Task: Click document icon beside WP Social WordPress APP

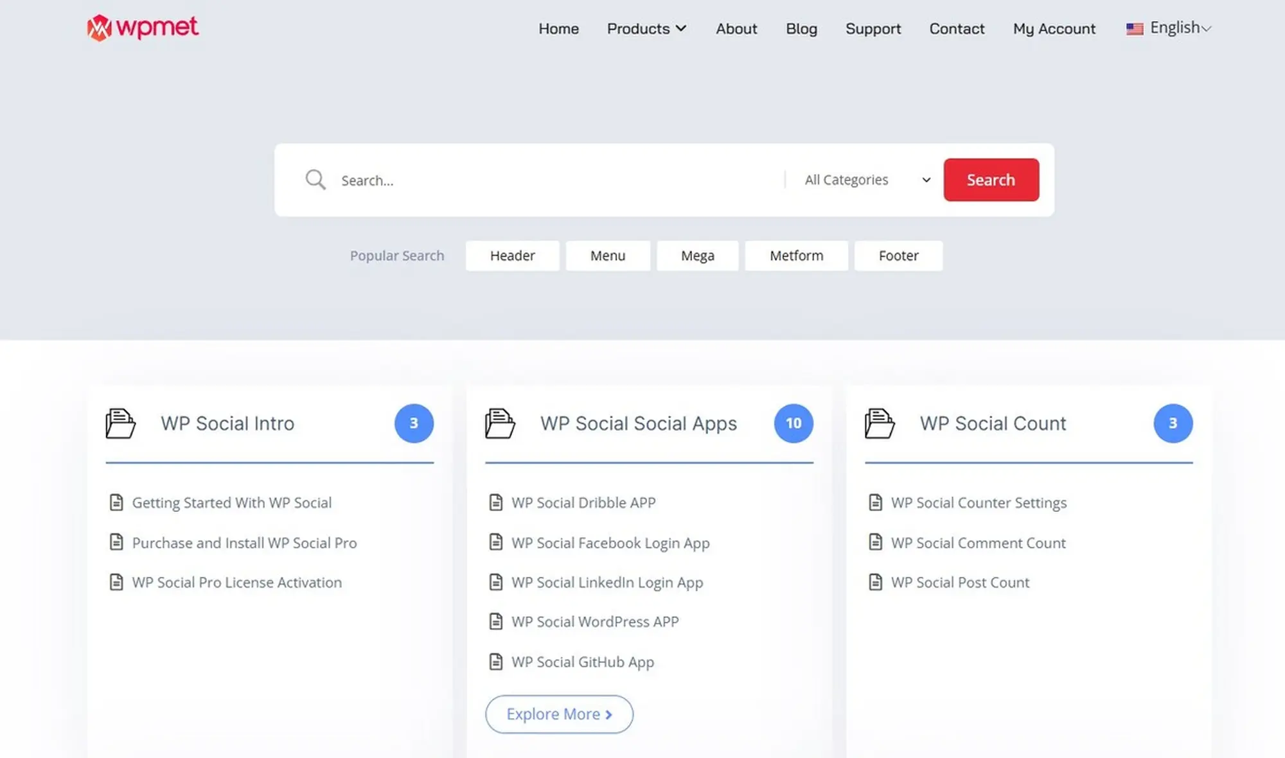Action: pos(496,621)
